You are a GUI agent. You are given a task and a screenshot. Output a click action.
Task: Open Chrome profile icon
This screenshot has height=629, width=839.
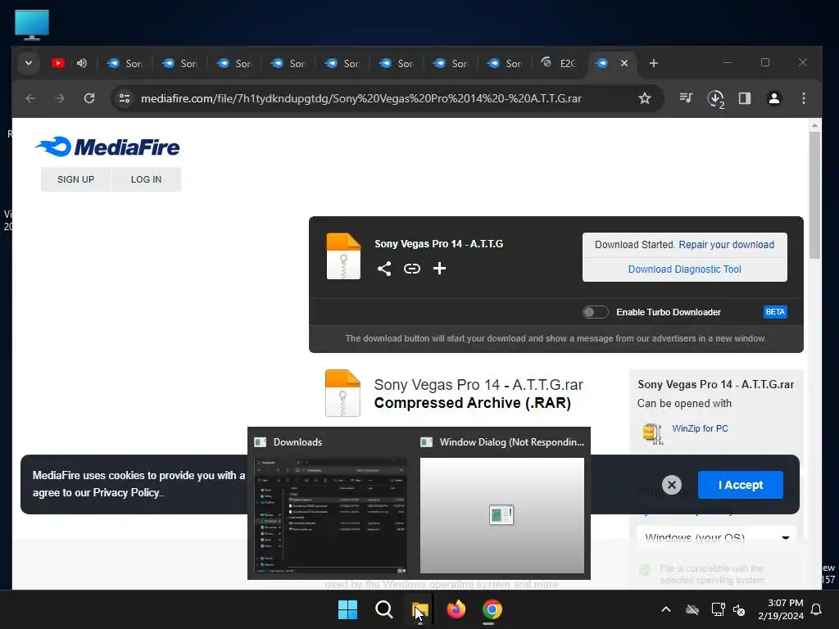click(773, 98)
